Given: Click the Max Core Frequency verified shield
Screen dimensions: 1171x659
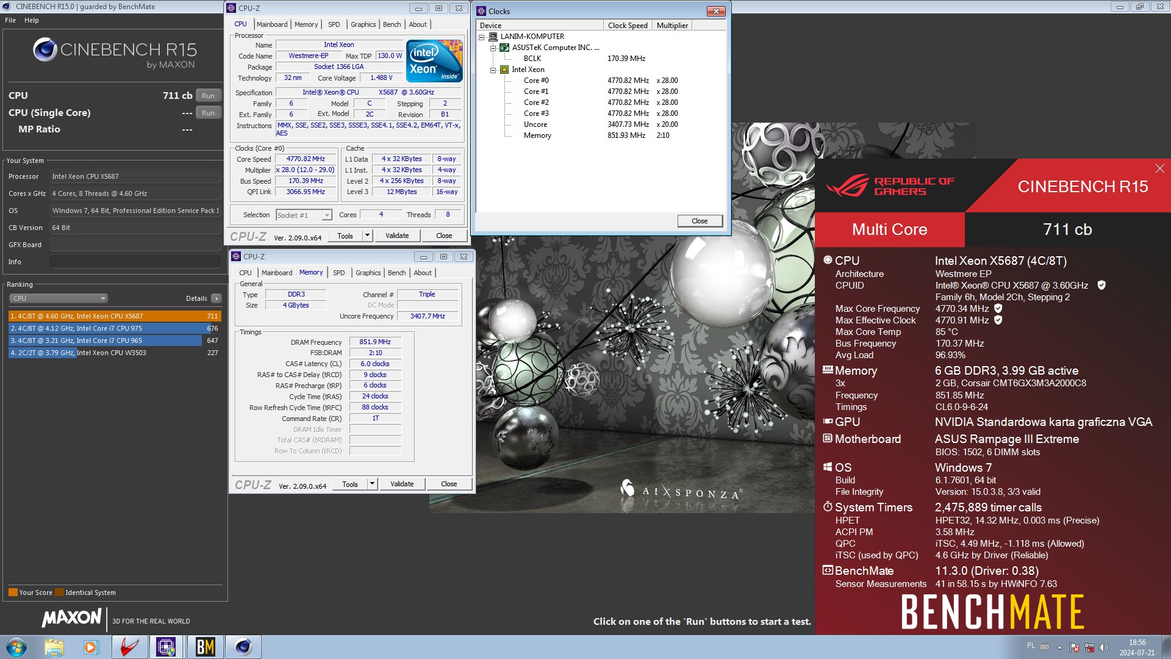Looking at the screenshot, I should pyautogui.click(x=998, y=308).
